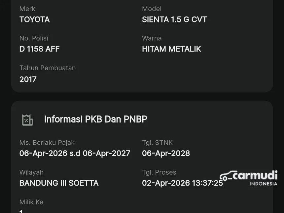This screenshot has height=213, width=284.
Task: Tap the Carmudi Indonesia watermark text
Action: [255, 178]
